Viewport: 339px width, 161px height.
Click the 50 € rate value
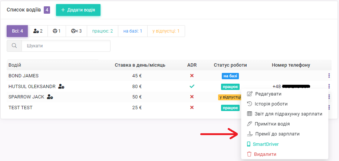point(137,97)
